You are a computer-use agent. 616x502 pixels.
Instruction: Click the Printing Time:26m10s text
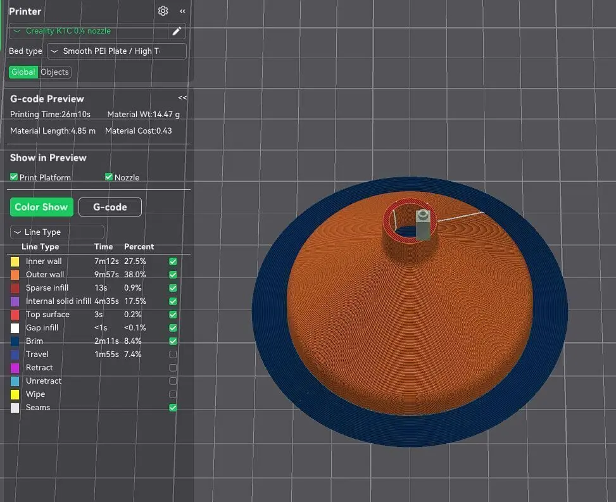pos(50,115)
